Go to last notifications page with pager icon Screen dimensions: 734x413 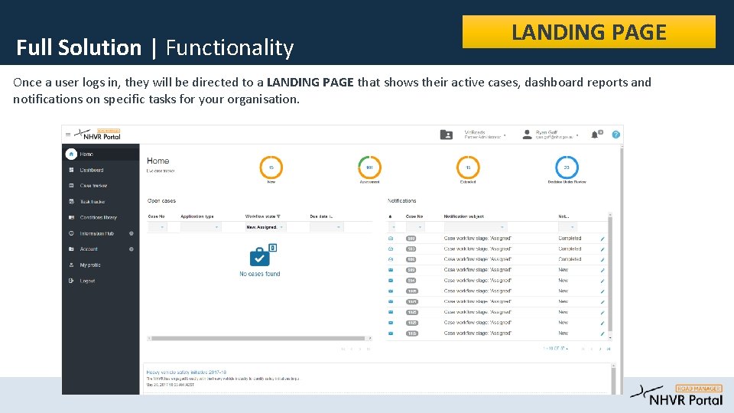pos(609,349)
